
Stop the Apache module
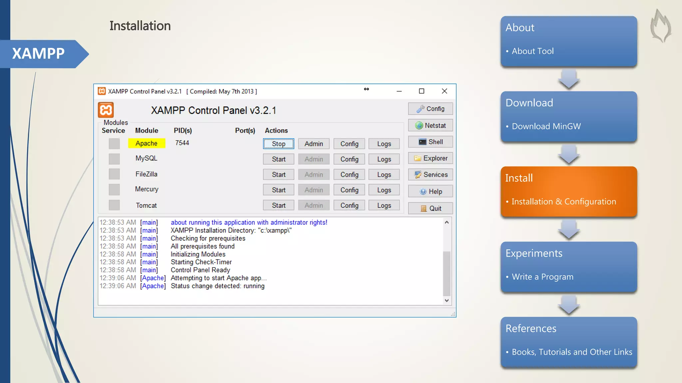278,144
